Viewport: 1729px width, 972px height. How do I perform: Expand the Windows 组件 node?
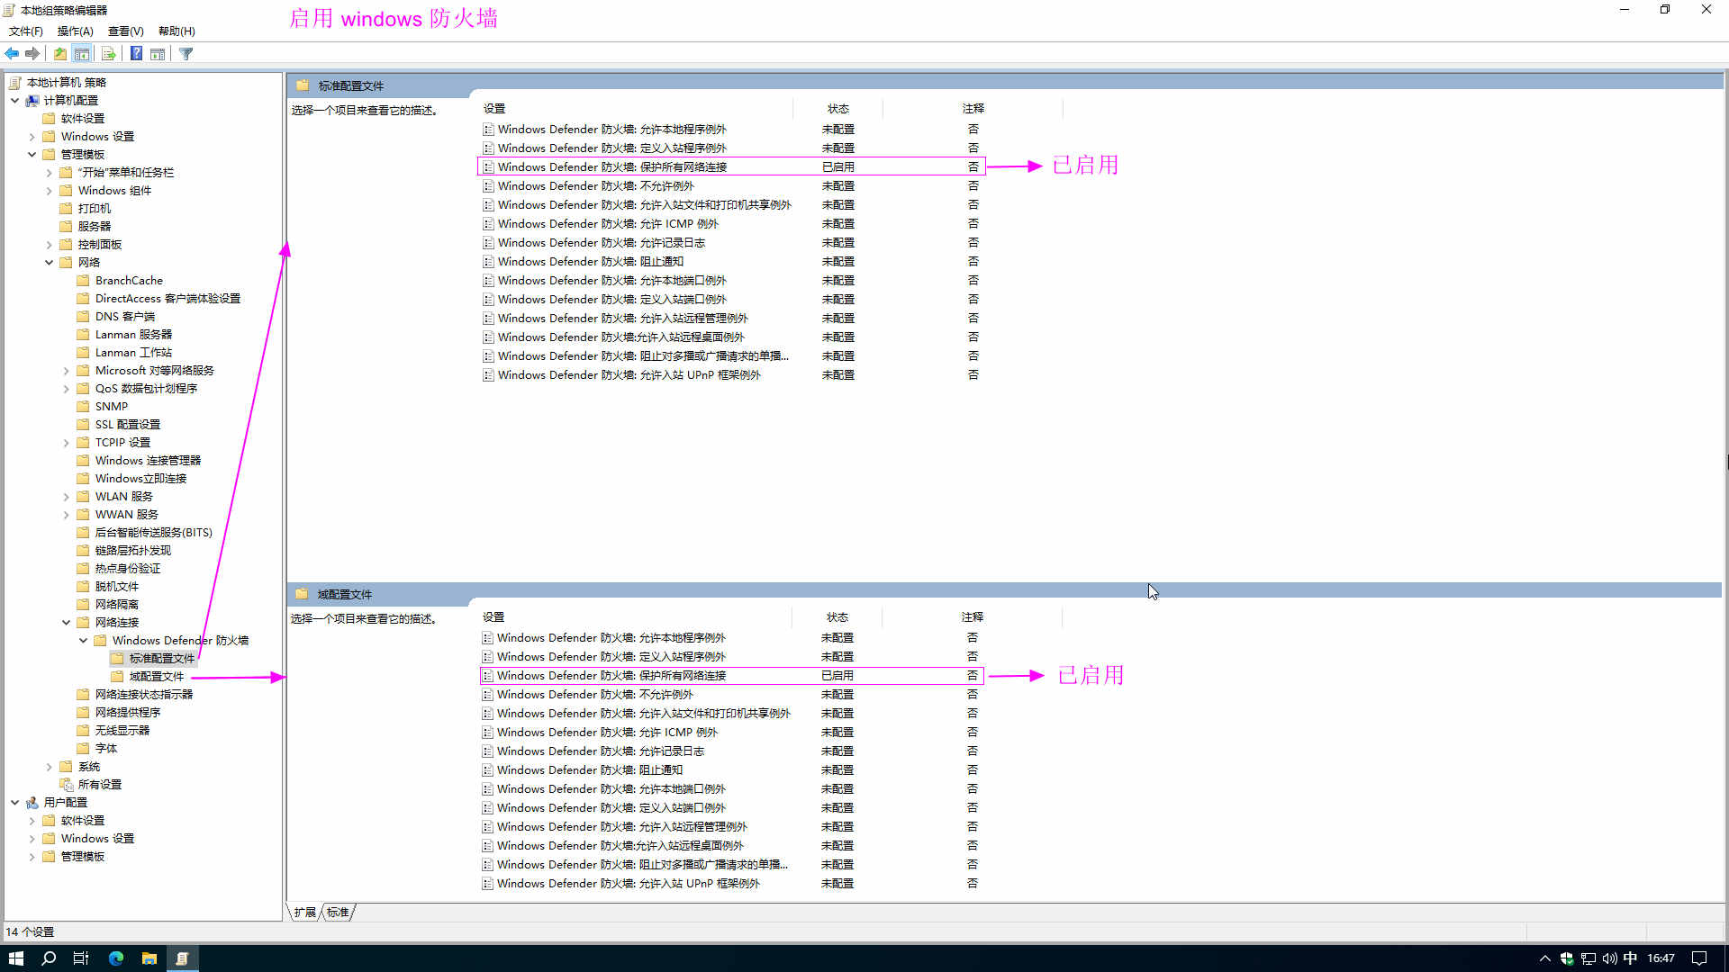click(50, 191)
